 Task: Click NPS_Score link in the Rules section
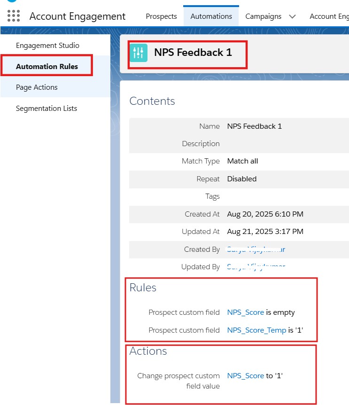tap(245, 312)
